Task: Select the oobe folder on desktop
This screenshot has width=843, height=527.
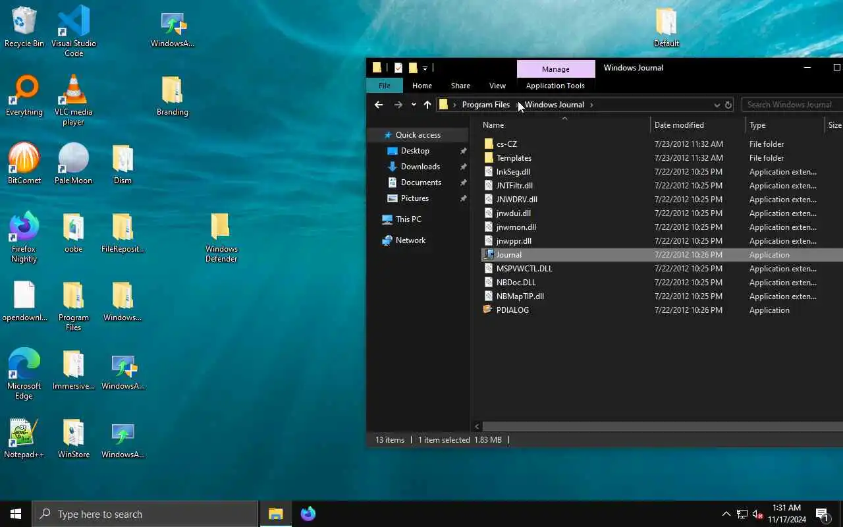Action: (x=74, y=233)
